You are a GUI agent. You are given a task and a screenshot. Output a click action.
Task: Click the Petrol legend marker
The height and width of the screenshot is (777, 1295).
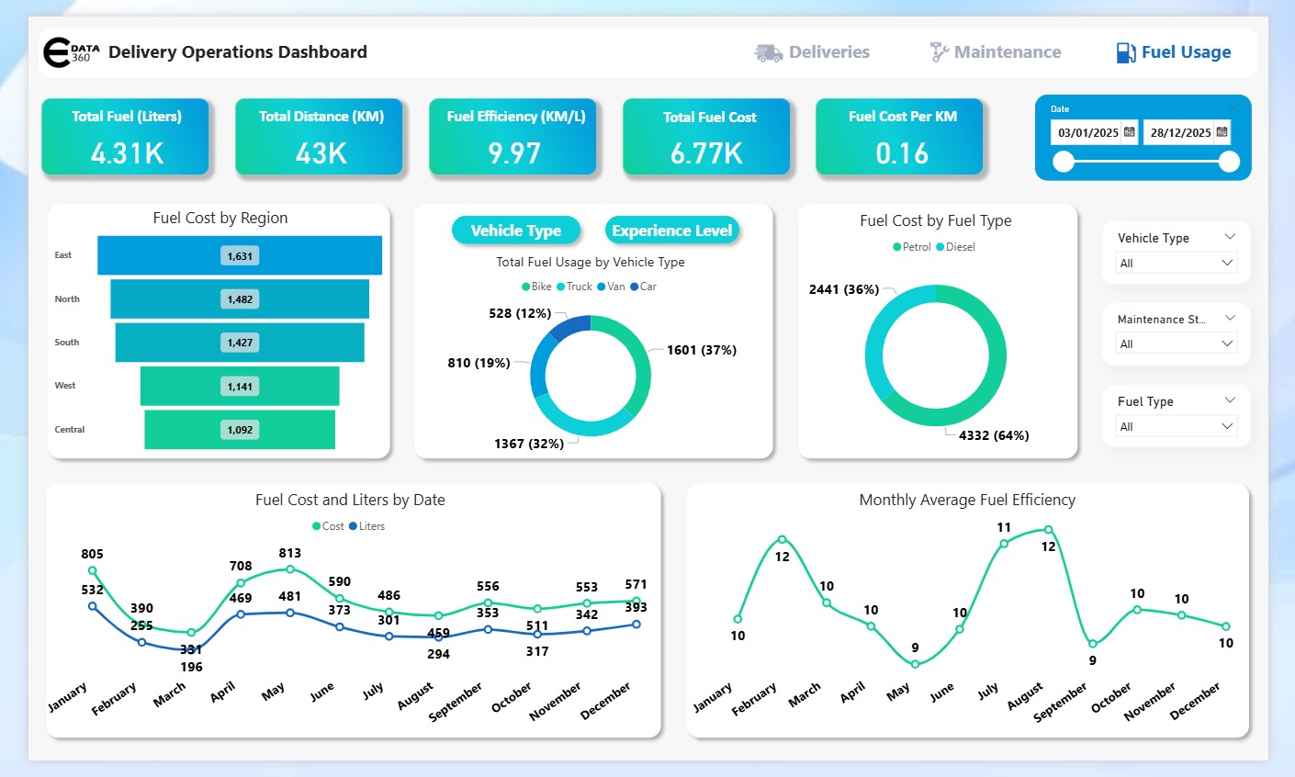point(897,247)
